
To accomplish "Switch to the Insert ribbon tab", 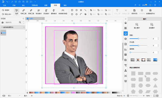I will (x=23, y=5).
